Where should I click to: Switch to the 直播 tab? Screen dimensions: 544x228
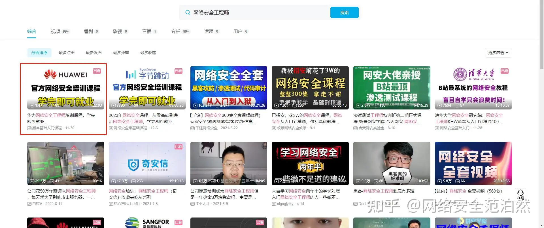150,31
